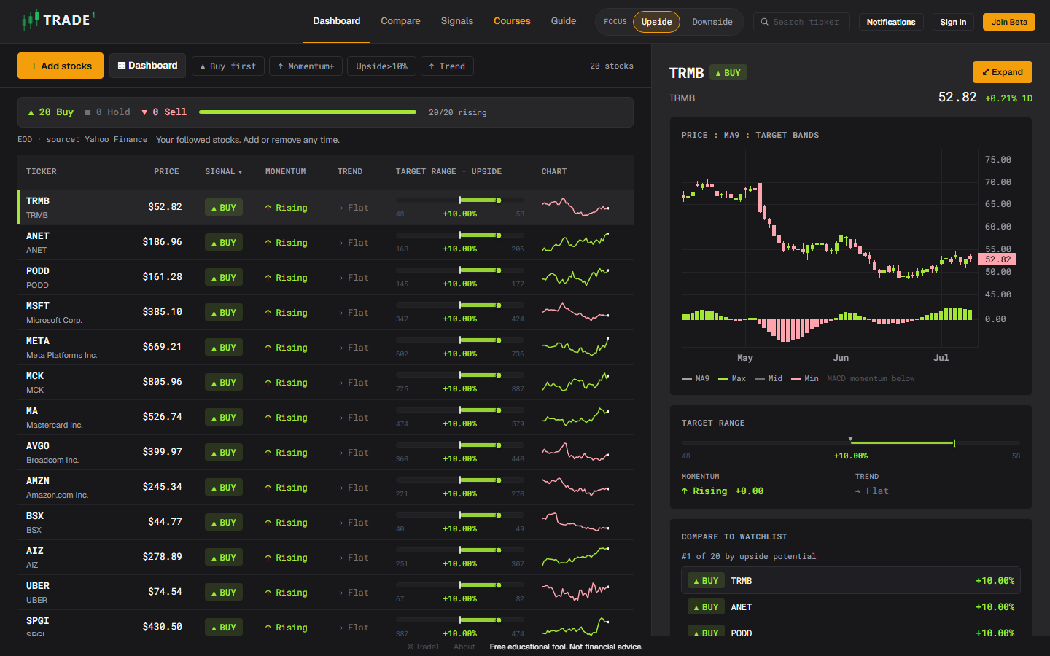Click Flat trend indicator for META
Image resolution: width=1050 pixels, height=656 pixels.
[353, 348]
